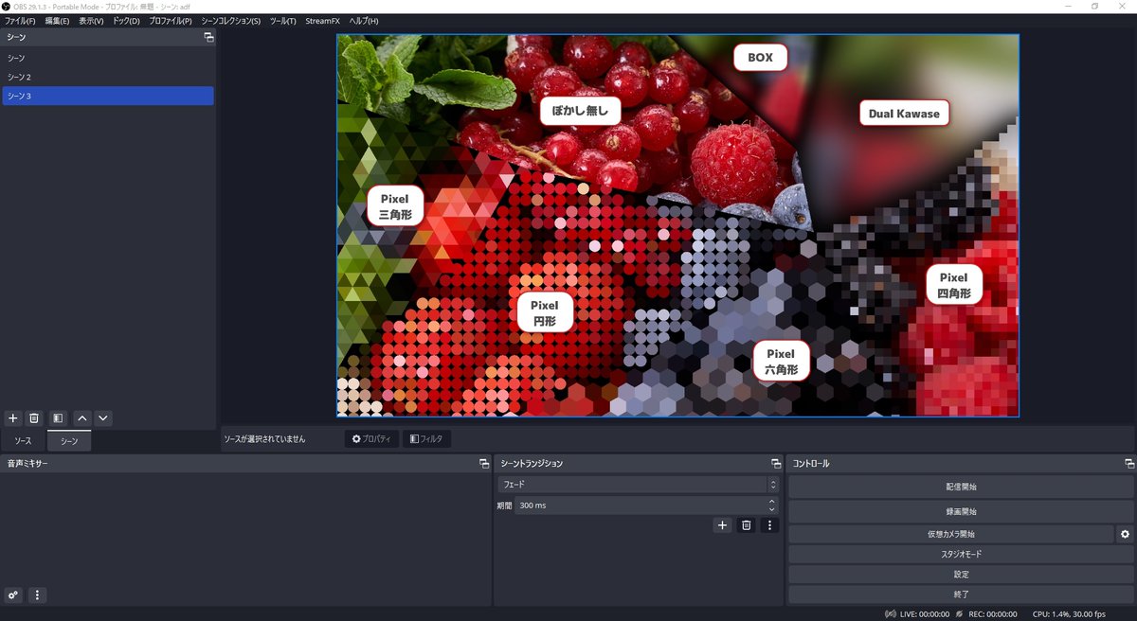Screen dimensions: 1137x621
Task: Open the StreamFX menu
Action: pos(322,21)
